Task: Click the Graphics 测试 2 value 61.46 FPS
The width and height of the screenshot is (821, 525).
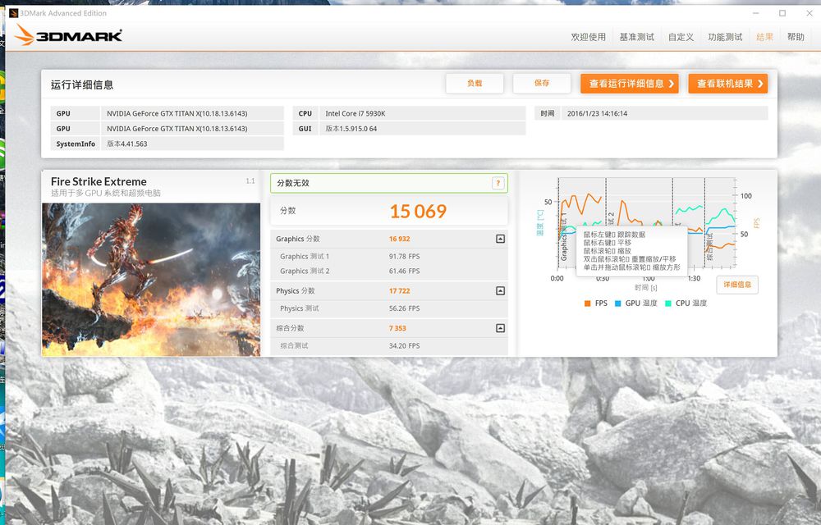Action: click(x=404, y=271)
